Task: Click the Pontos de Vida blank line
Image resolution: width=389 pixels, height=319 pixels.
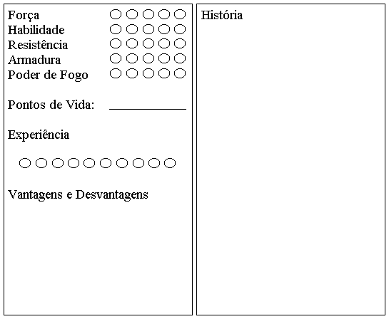Action: coord(148,109)
